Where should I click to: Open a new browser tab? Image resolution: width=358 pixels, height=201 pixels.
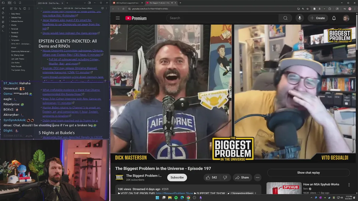pyautogui.click(x=180, y=3)
